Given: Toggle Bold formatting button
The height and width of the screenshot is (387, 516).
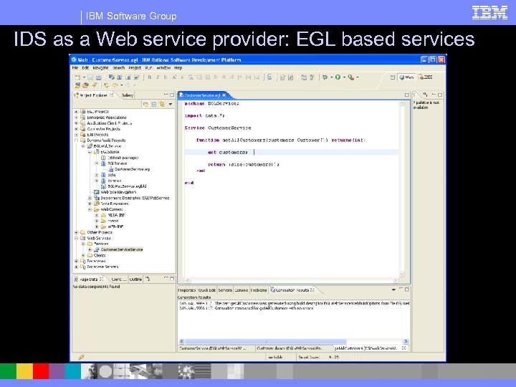Looking at the screenshot, I should click(149, 77).
